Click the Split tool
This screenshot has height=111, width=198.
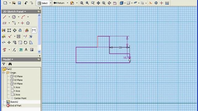pyautogui.click(x=3, y=43)
